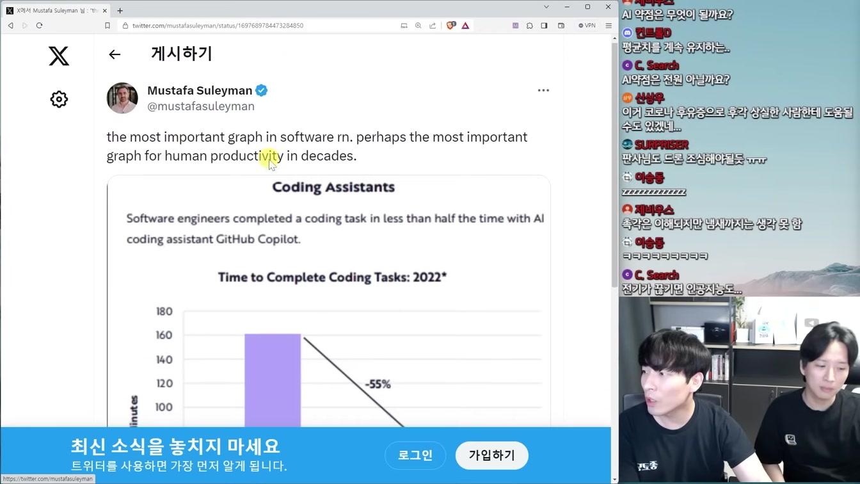Click the twitter.com address bar URL
The width and height of the screenshot is (860, 484).
(218, 26)
